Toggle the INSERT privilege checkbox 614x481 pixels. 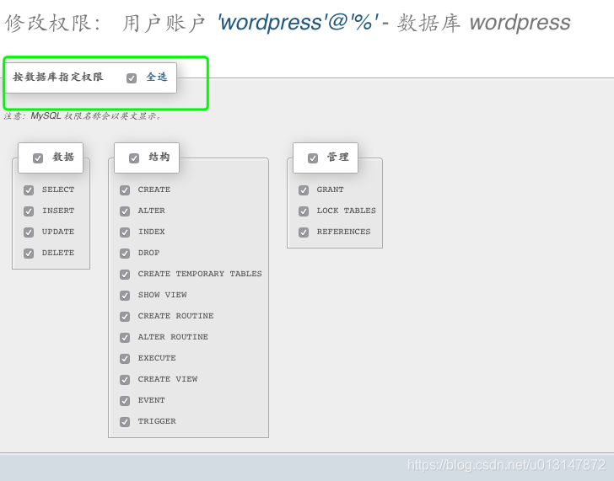click(x=29, y=211)
